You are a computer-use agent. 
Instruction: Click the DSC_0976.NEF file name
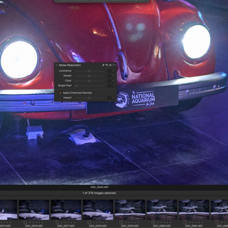point(34,226)
